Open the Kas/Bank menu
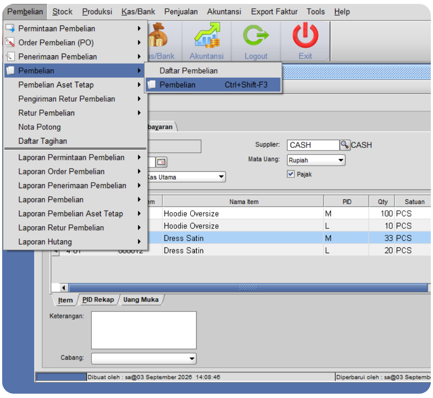The height and width of the screenshot is (398, 433). 139,12
